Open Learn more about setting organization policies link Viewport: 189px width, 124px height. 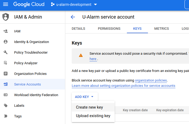(x=123, y=86)
